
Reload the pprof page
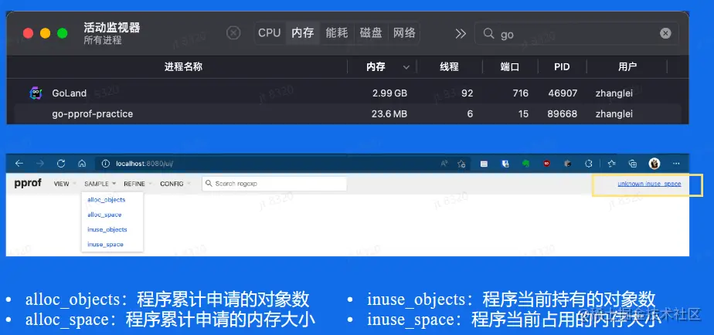pos(61,164)
